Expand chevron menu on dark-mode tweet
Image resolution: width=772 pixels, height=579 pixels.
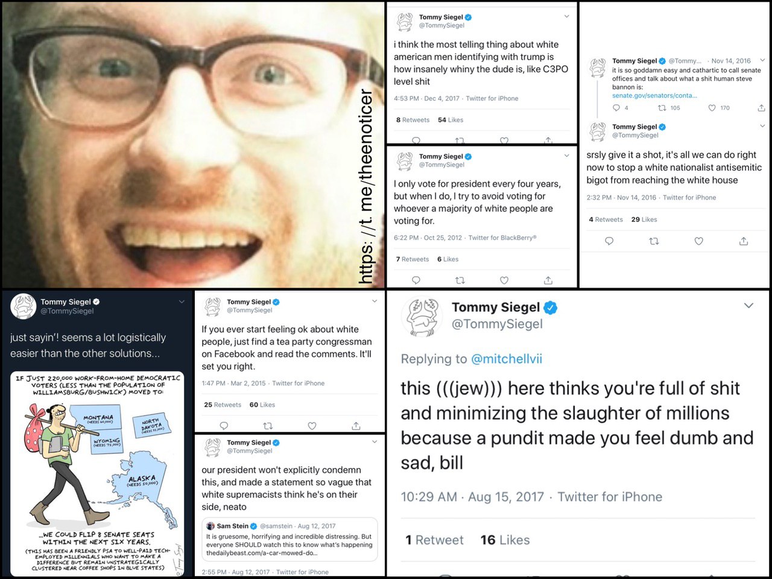point(182,302)
